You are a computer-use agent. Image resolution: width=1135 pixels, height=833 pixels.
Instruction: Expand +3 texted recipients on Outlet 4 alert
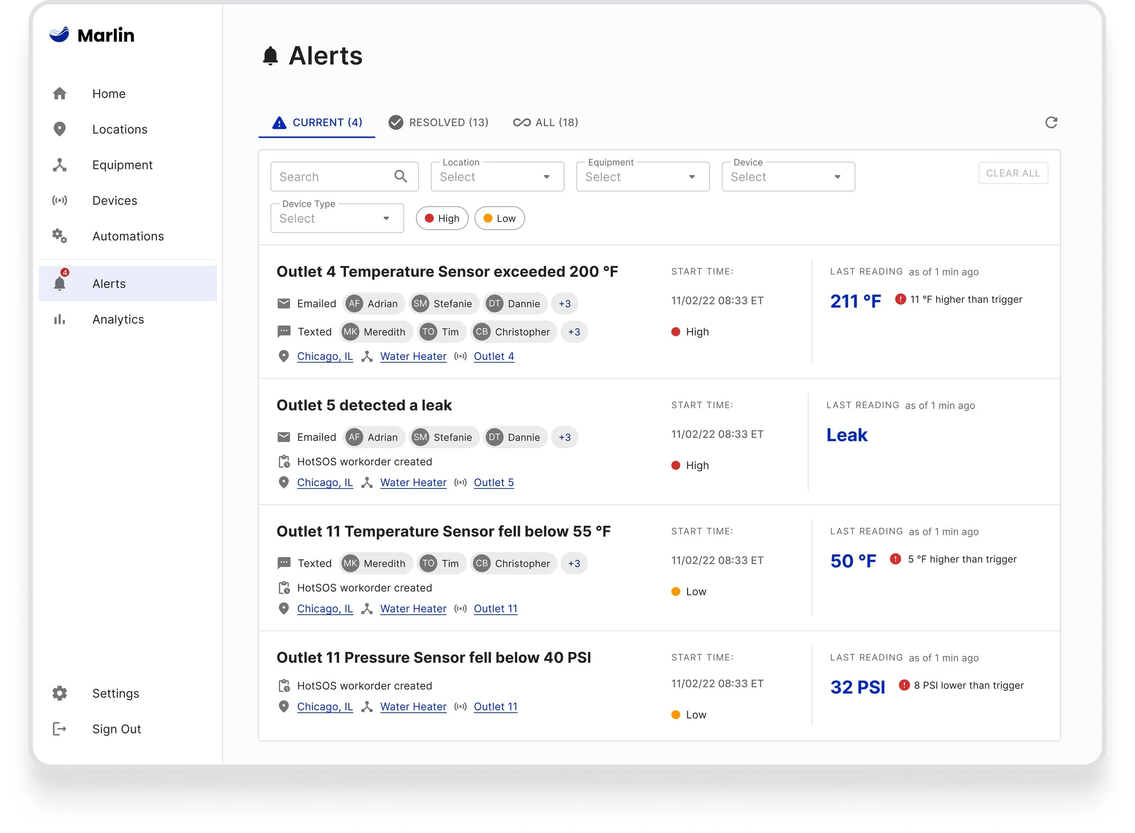click(574, 332)
